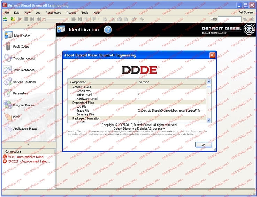Image resolution: width=257 pixels, height=197 pixels.
Task: Open Troubleshooting panel in sidebar
Action: 29,58
